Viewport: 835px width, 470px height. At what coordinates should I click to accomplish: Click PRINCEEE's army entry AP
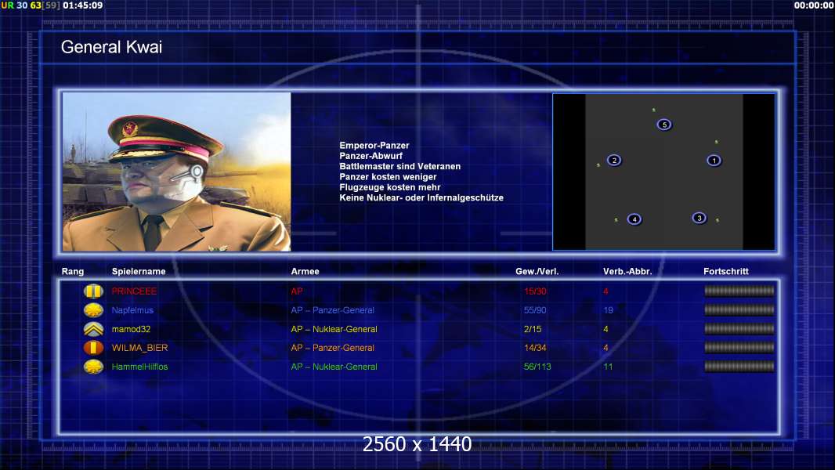(297, 291)
